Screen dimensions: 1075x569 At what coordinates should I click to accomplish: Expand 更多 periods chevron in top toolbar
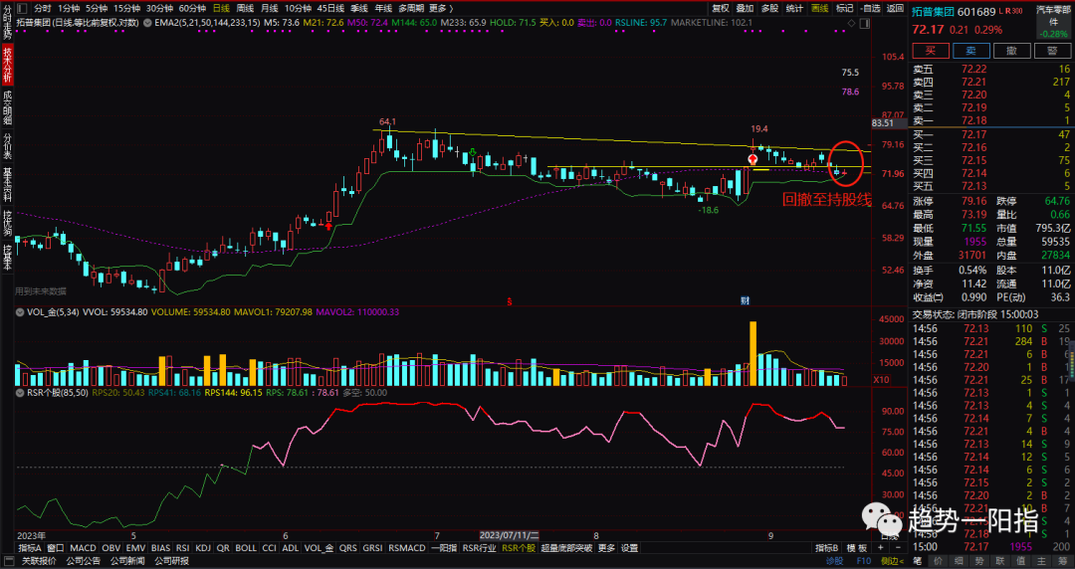451,8
